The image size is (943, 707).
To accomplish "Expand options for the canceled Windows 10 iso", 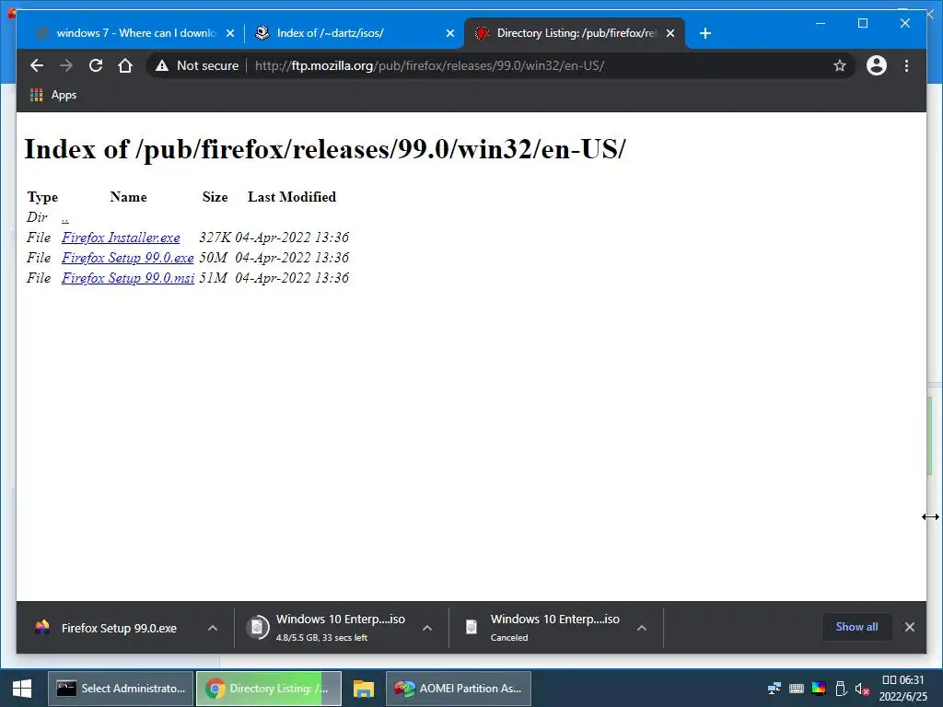I will [642, 628].
